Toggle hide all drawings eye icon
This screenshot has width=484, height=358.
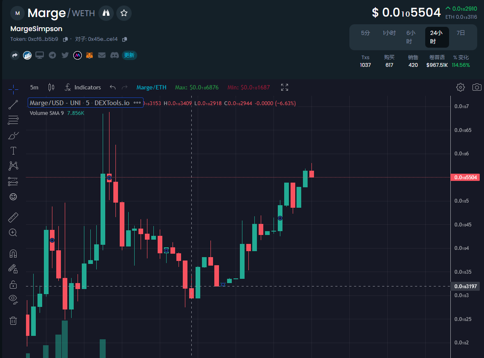point(13,299)
